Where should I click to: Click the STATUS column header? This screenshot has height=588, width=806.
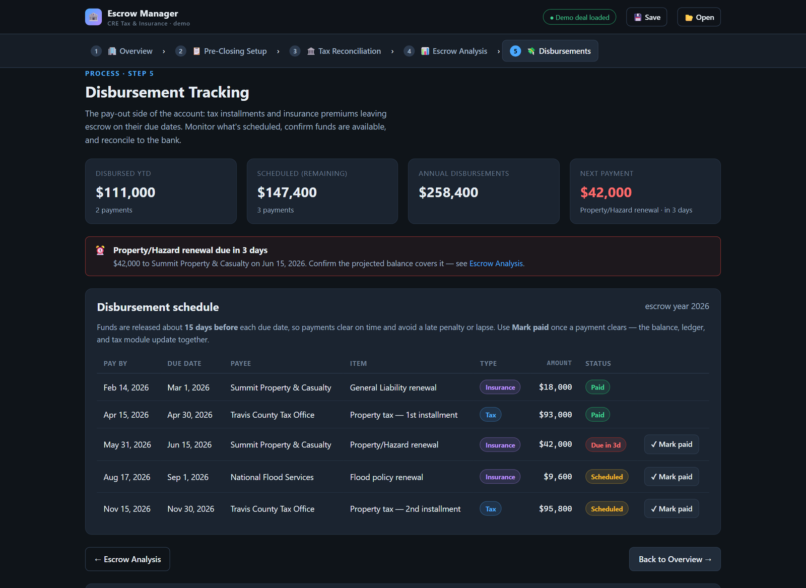coord(598,363)
